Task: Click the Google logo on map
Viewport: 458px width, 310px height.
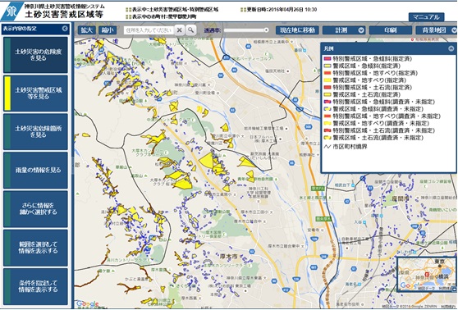Action: click(88, 304)
